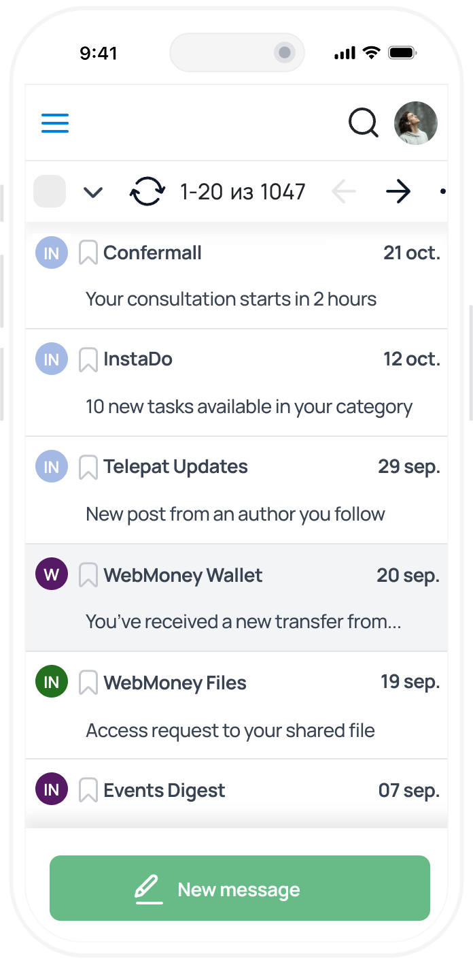The image size is (473, 965).
Task: Compose with the New message button
Action: [x=240, y=888]
